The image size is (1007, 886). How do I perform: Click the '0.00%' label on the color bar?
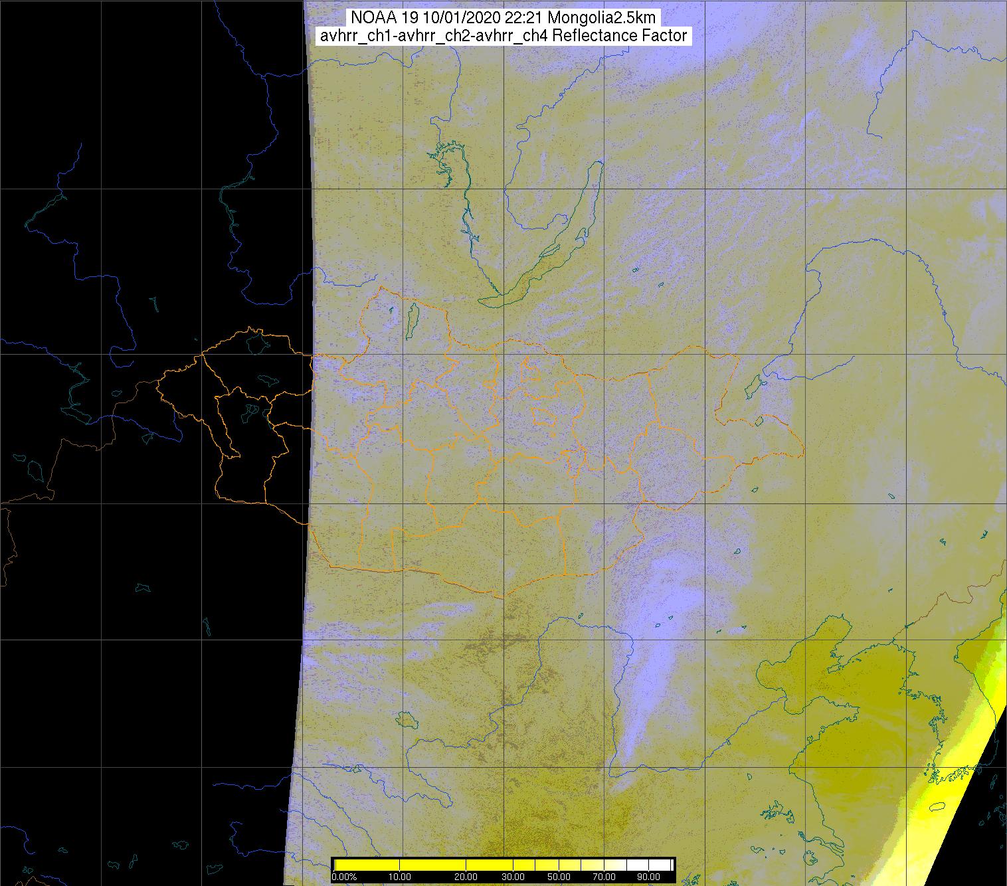pos(344,877)
